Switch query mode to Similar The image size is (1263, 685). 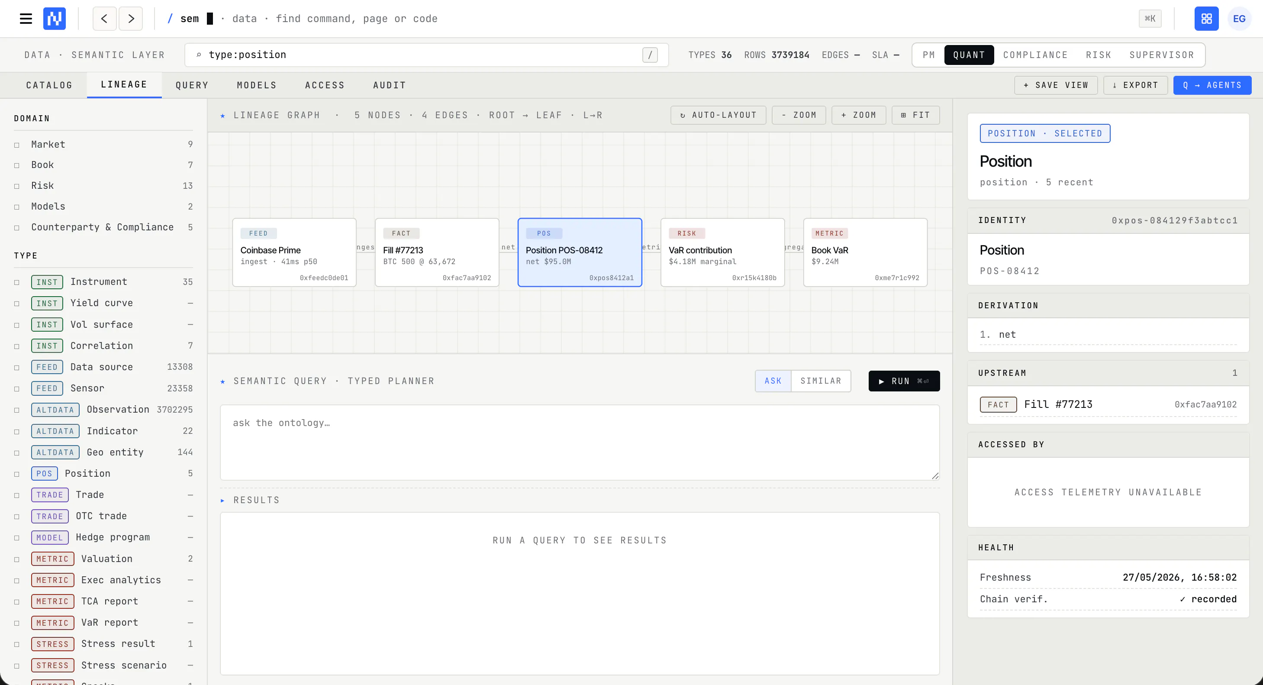821,381
